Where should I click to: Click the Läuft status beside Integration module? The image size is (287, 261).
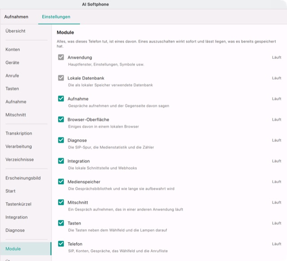(276, 161)
